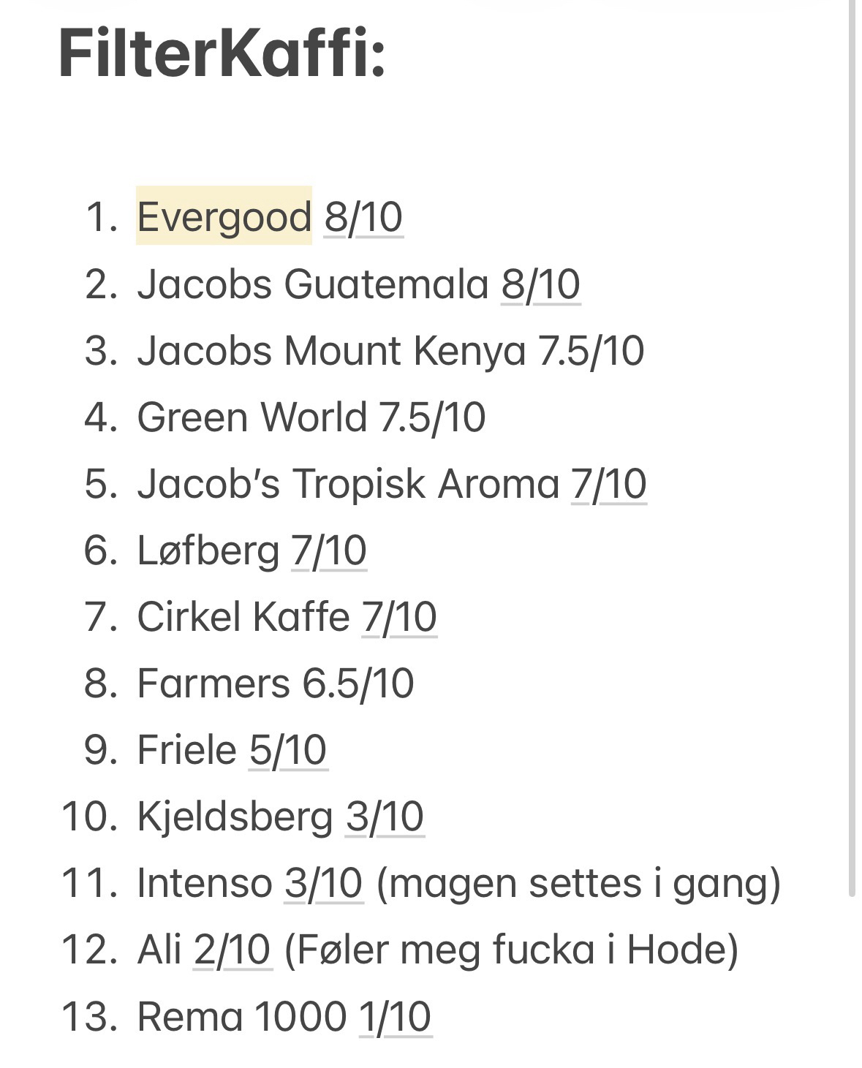
Task: Click the Løfberg entry name
Action: point(208,550)
